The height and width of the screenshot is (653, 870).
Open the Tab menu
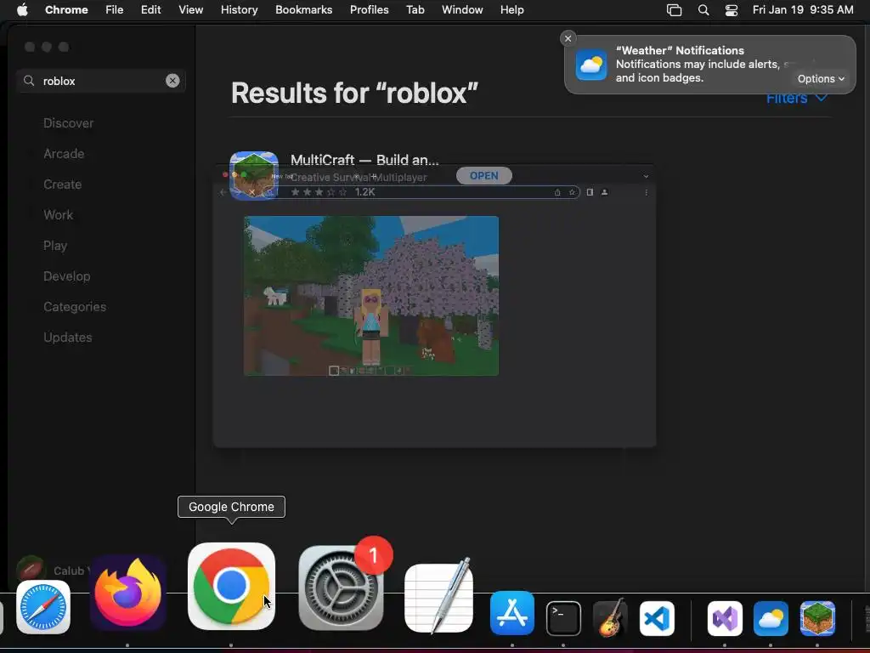(415, 9)
